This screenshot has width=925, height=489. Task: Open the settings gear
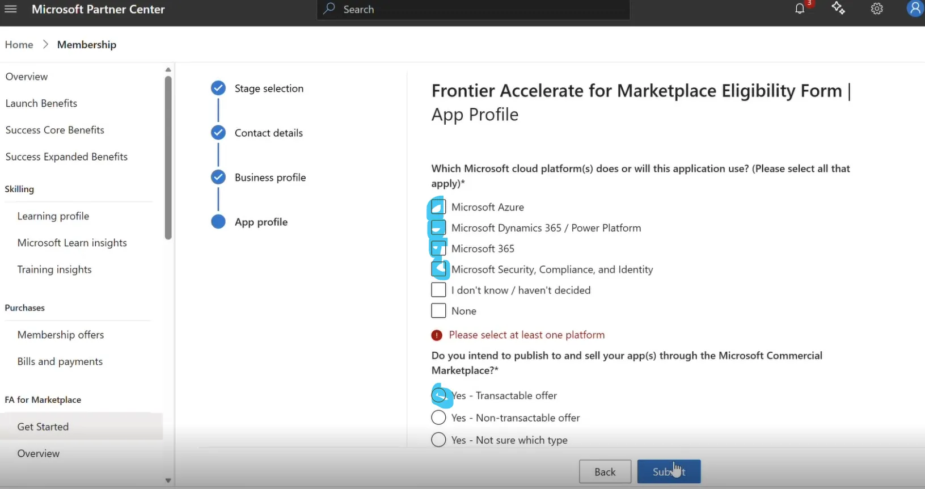tap(877, 9)
